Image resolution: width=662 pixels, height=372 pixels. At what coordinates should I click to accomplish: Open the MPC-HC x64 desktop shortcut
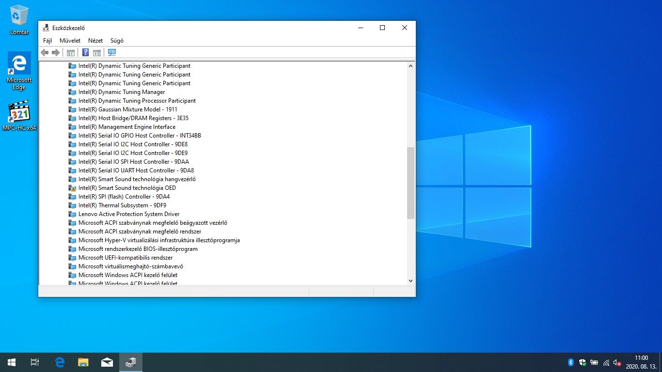click(19, 116)
